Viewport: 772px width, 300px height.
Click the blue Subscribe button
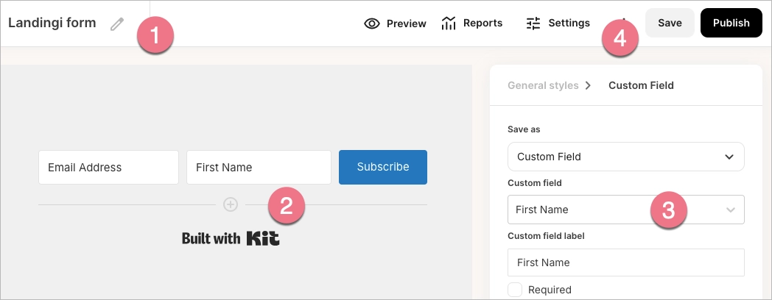click(x=382, y=167)
